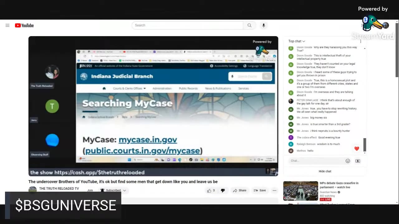Click the search magnifier button
The height and width of the screenshot is (224, 399).
[249, 26]
